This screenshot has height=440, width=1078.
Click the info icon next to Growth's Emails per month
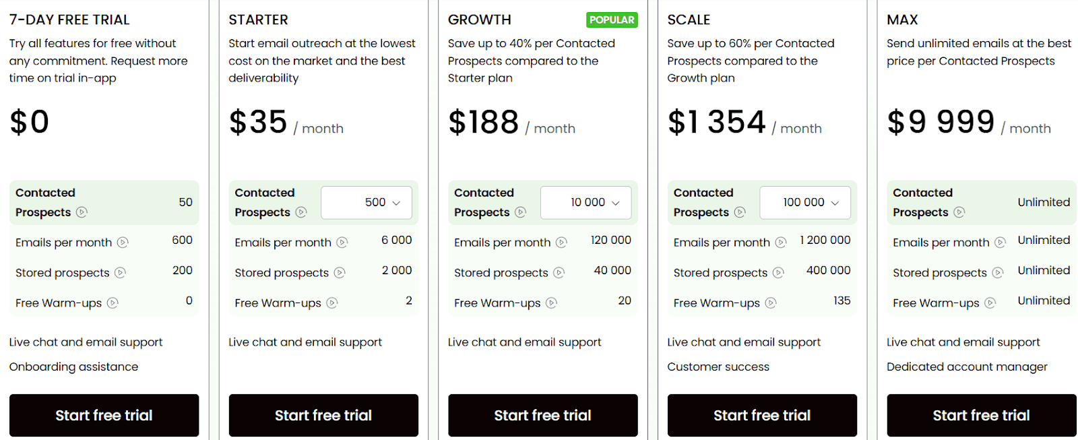pos(562,242)
